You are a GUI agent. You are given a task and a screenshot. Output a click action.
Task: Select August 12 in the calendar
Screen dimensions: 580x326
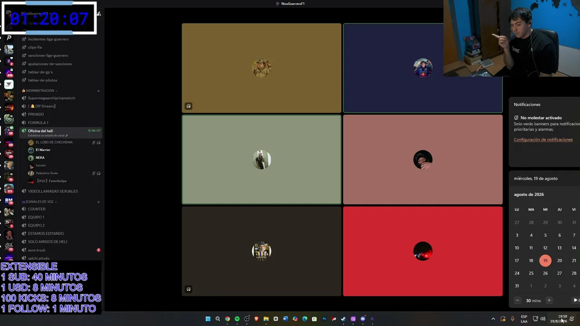tap(545, 248)
